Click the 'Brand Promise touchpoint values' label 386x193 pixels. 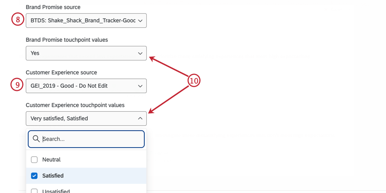(67, 40)
